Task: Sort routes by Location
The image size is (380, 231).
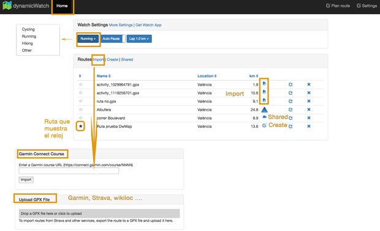Action: (207, 76)
